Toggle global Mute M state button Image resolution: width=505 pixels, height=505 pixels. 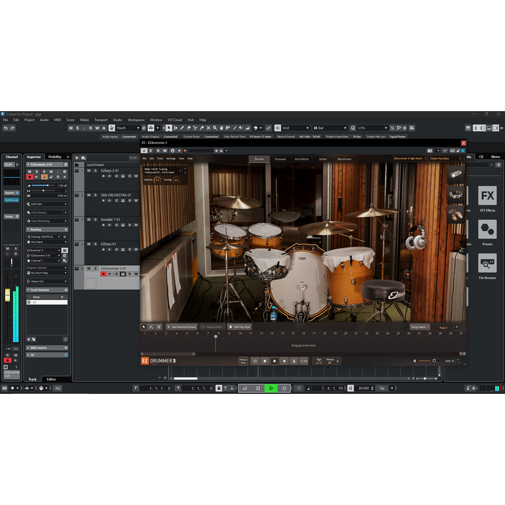[71, 128]
